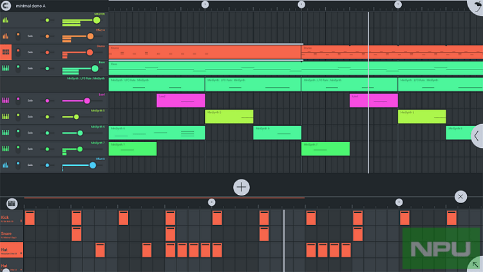
Task: Toggle mute on the Drums track
Action: point(18,52)
